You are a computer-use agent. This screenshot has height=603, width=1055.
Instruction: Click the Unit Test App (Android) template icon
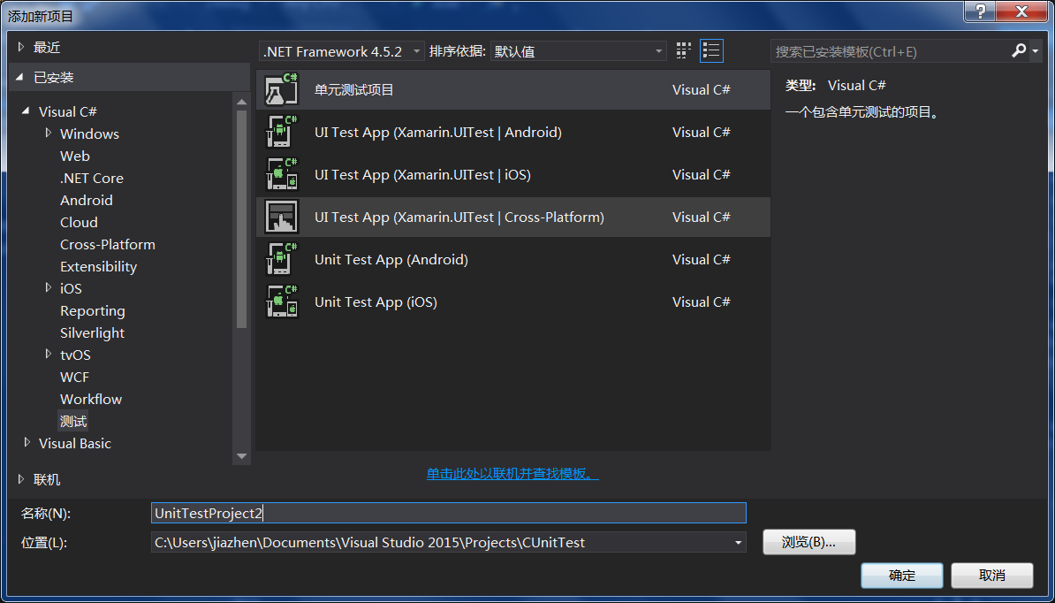[281, 259]
